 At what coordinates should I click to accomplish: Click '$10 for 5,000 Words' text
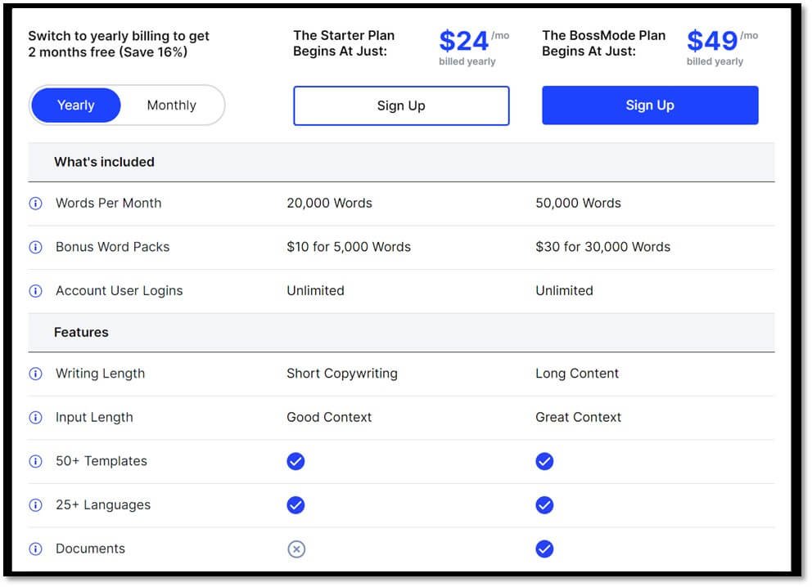[349, 247]
